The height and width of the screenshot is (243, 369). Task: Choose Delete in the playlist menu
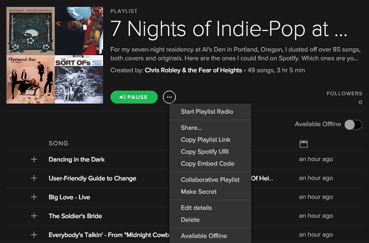[x=190, y=220]
